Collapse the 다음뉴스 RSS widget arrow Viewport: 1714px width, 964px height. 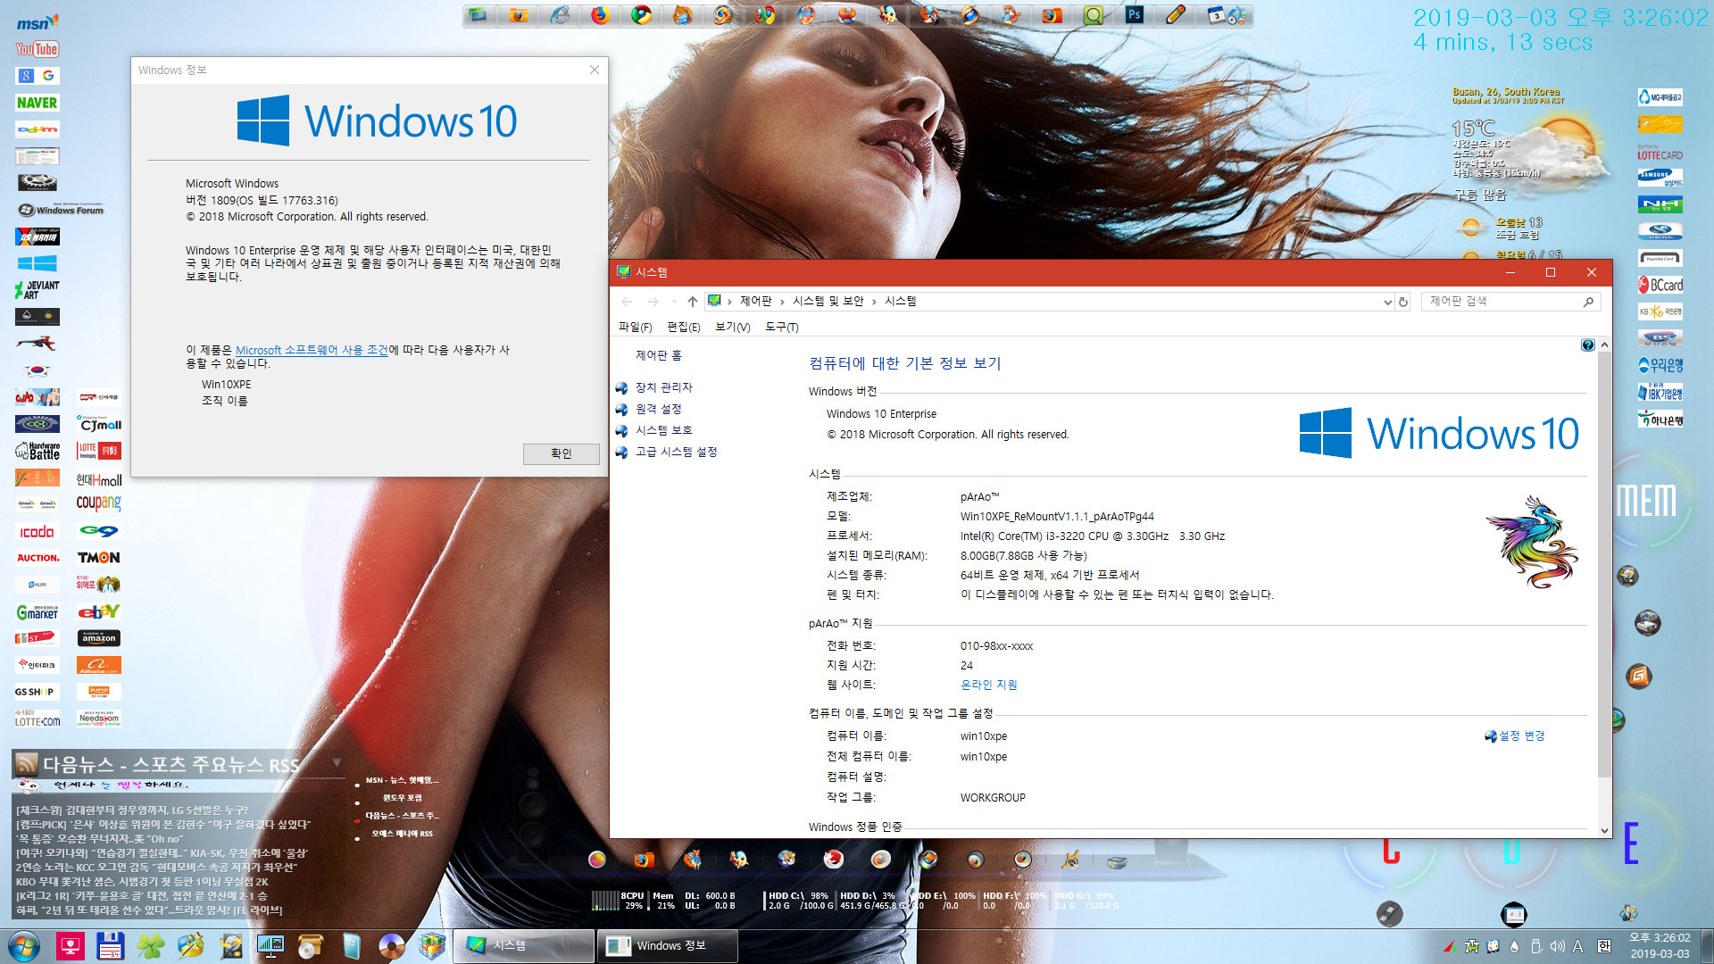click(x=337, y=762)
